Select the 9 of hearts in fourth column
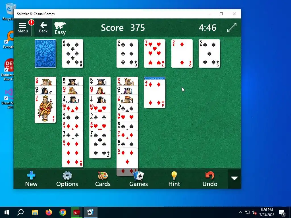The height and width of the screenshot is (218, 291). pyautogui.click(x=127, y=117)
